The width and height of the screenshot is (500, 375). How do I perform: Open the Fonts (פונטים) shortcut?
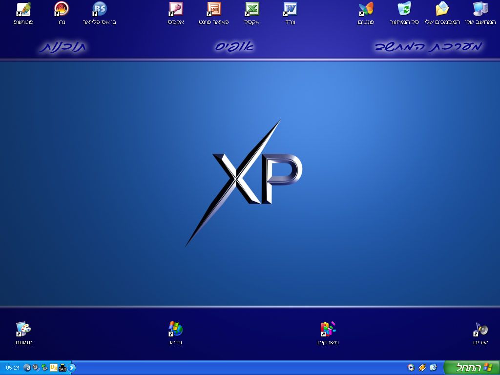coord(366,13)
